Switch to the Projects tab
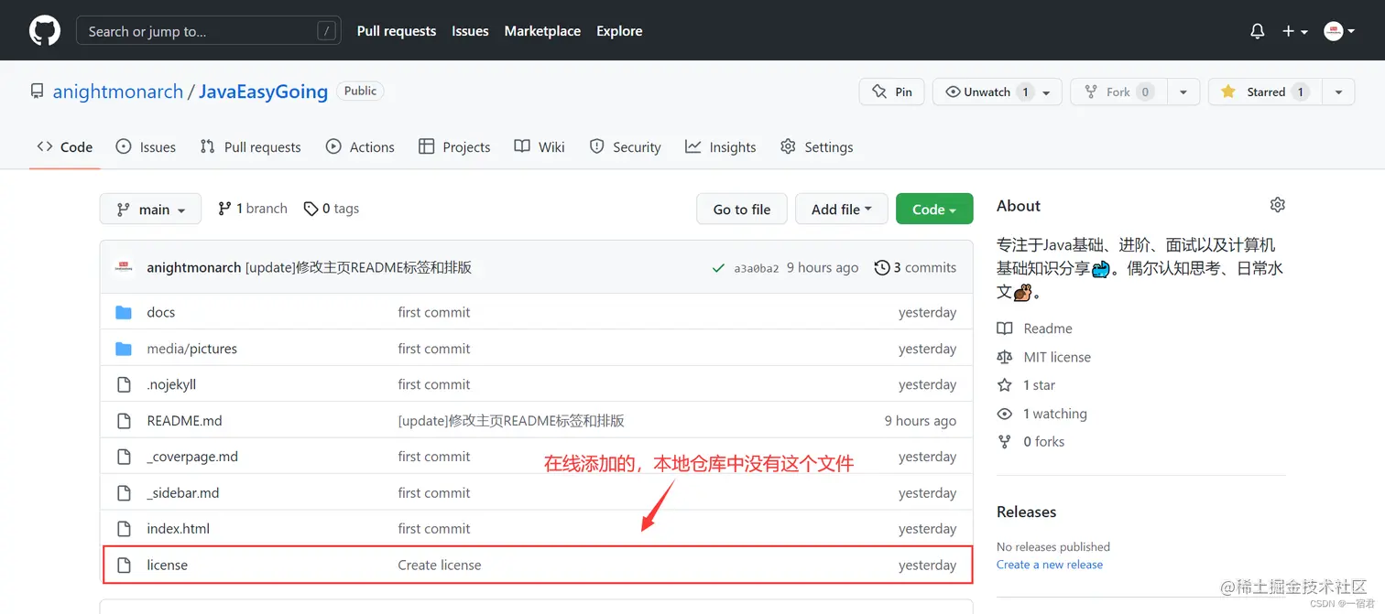The width and height of the screenshot is (1385, 614). pos(454,146)
